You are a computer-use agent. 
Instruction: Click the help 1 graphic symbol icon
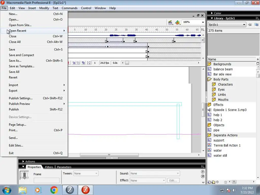tap(209, 115)
